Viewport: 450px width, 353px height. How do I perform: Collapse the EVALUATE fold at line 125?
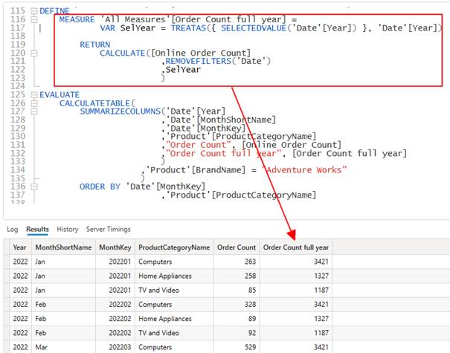pyautogui.click(x=34, y=95)
